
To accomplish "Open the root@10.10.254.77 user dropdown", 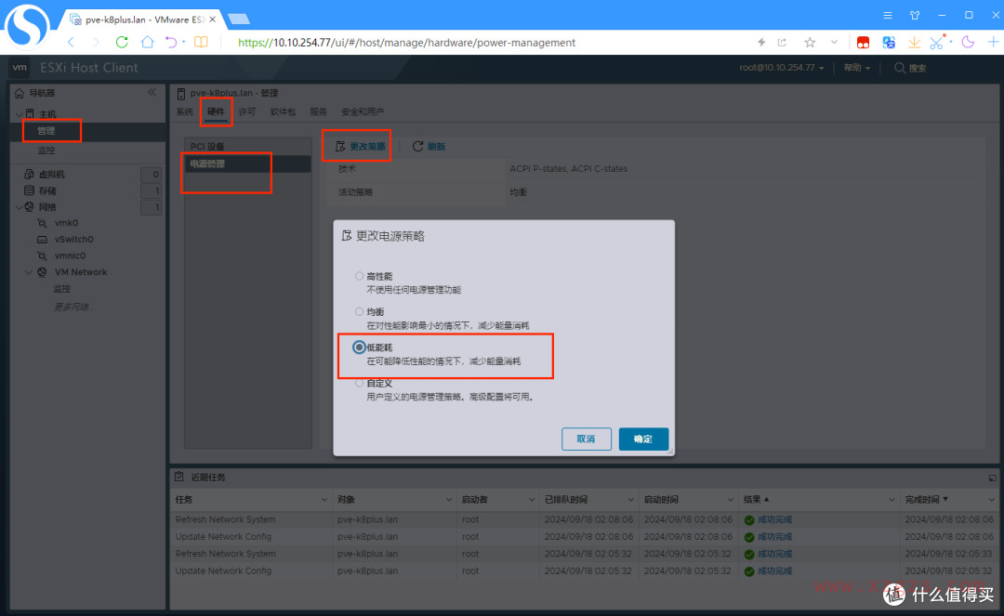I will (780, 67).
